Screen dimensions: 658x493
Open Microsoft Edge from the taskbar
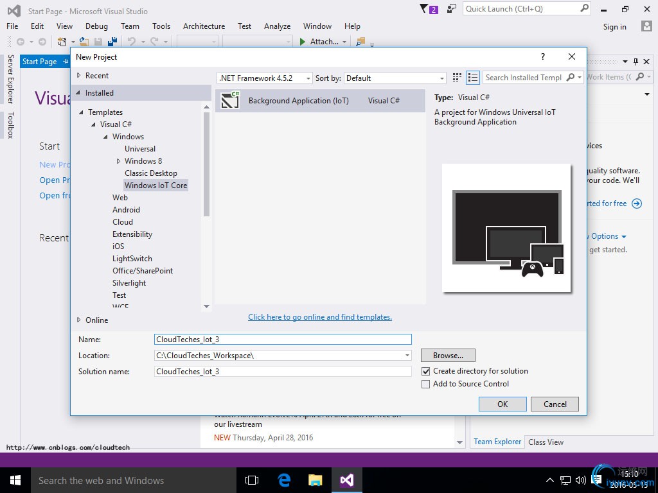[x=284, y=480]
